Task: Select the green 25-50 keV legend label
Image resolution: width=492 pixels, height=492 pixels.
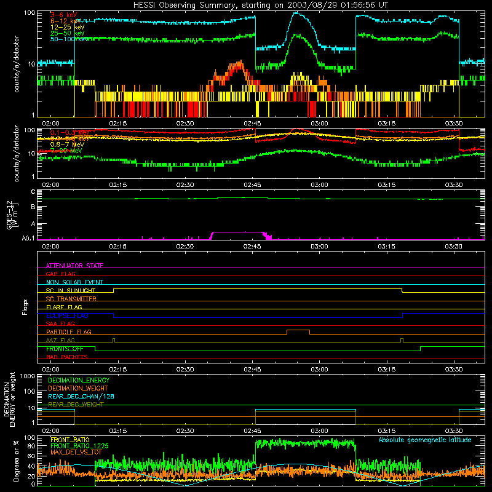Action: pos(67,33)
